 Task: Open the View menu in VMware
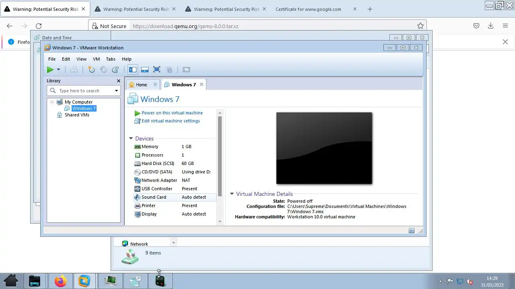pyautogui.click(x=81, y=59)
